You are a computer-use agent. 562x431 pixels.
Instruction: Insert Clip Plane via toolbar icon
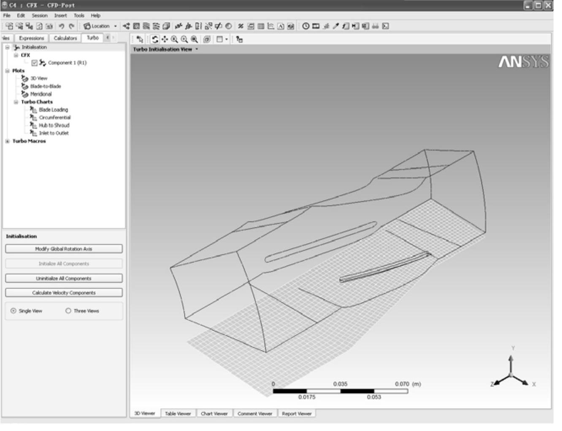point(219,26)
